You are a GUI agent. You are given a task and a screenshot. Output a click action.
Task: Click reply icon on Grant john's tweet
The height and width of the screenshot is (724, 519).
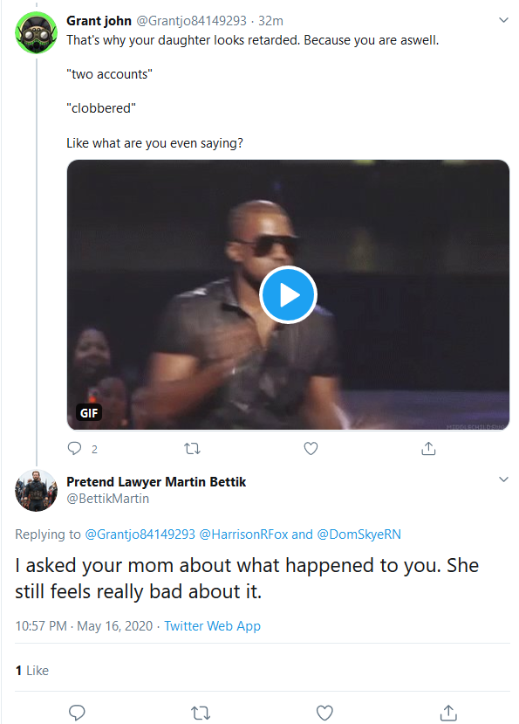pos(74,448)
